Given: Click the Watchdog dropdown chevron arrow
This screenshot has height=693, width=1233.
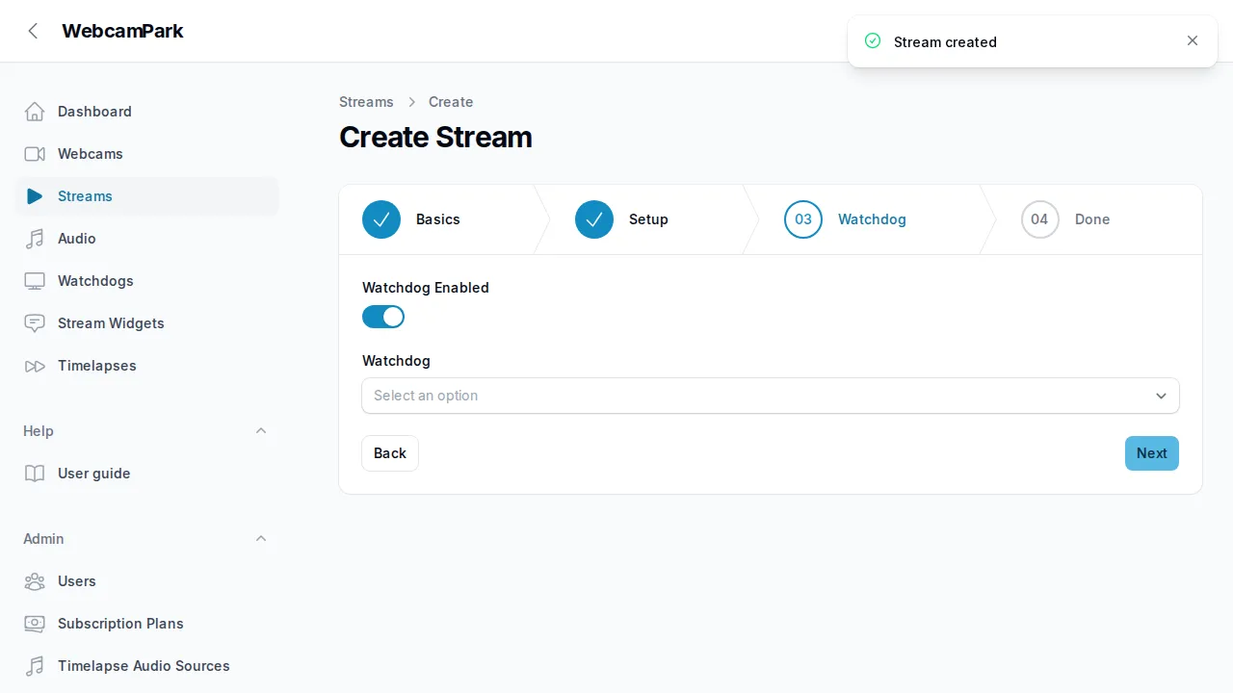Looking at the screenshot, I should point(1161,396).
